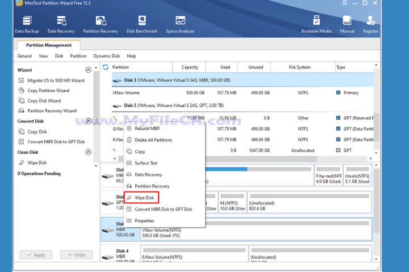Select the J:tools(NTFS) partition block
The width and height of the screenshot is (409, 272).
pyautogui.click(x=357, y=175)
